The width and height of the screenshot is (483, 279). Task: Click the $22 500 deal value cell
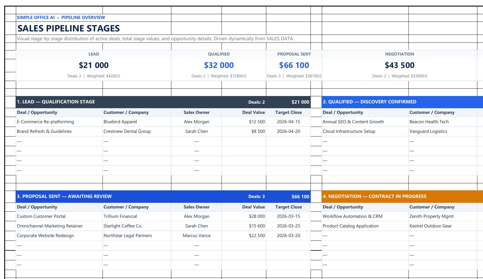(x=244, y=236)
